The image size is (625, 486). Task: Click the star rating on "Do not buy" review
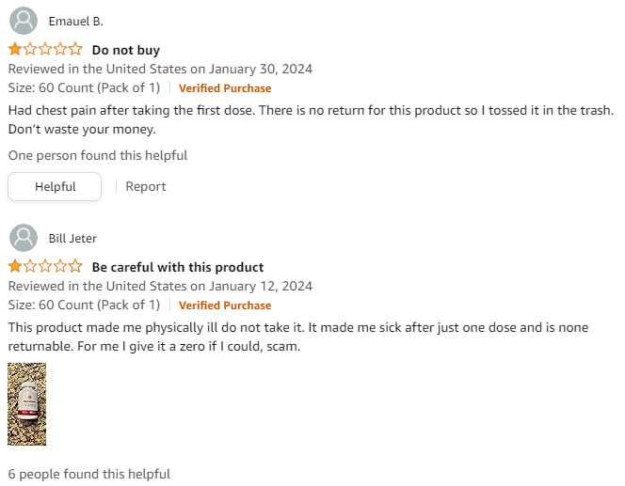[45, 50]
